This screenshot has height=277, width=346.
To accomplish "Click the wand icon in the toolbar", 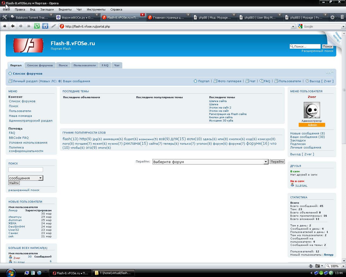I will coord(54,26).
